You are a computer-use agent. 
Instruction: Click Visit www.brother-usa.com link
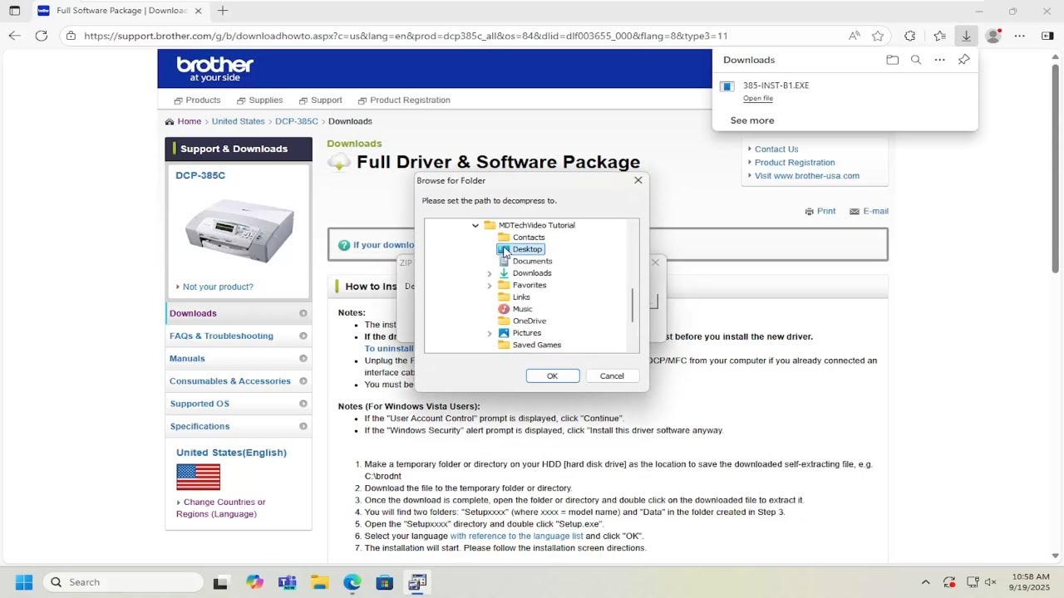pyautogui.click(x=807, y=176)
